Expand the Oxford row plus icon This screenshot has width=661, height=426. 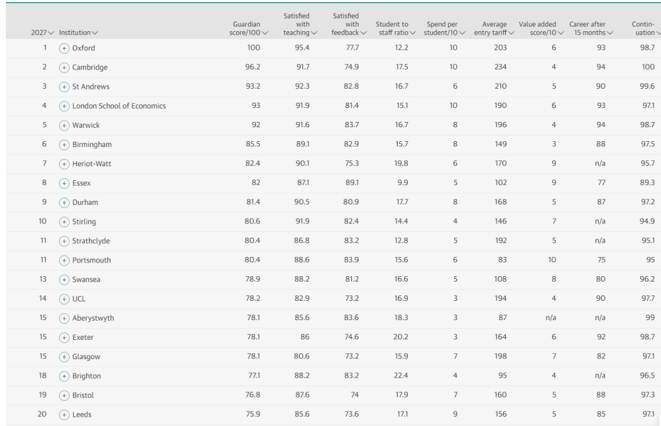pyautogui.click(x=64, y=48)
